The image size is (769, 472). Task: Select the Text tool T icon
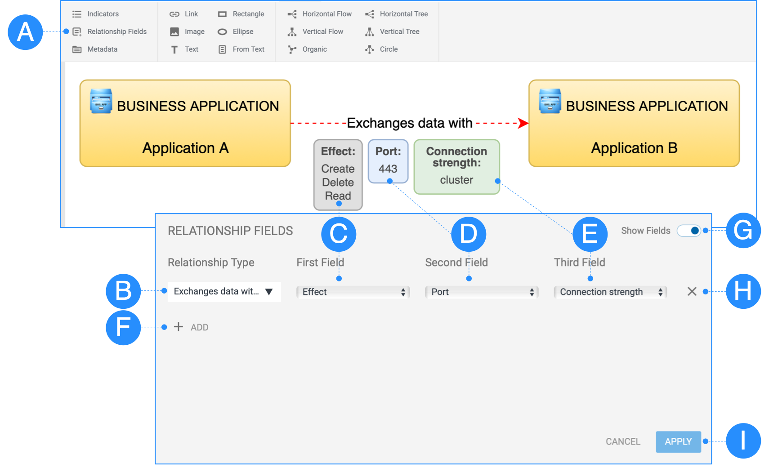174,49
